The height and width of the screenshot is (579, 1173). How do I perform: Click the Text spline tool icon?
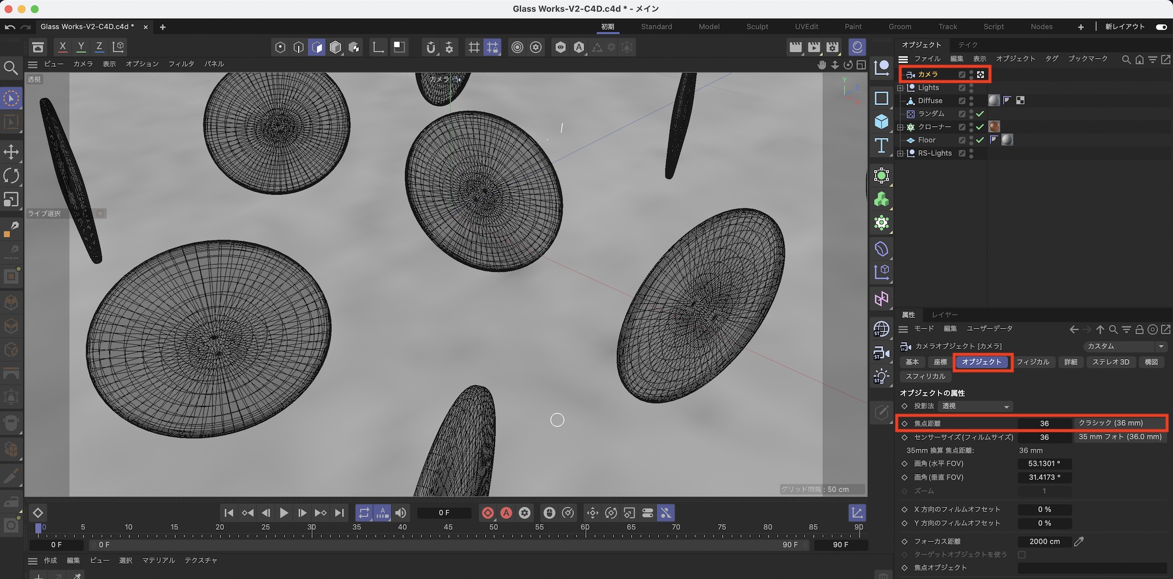pyautogui.click(x=881, y=145)
